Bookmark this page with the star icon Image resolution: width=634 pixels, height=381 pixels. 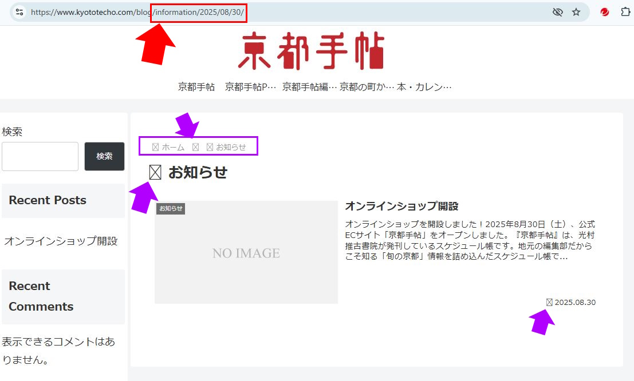tap(576, 12)
